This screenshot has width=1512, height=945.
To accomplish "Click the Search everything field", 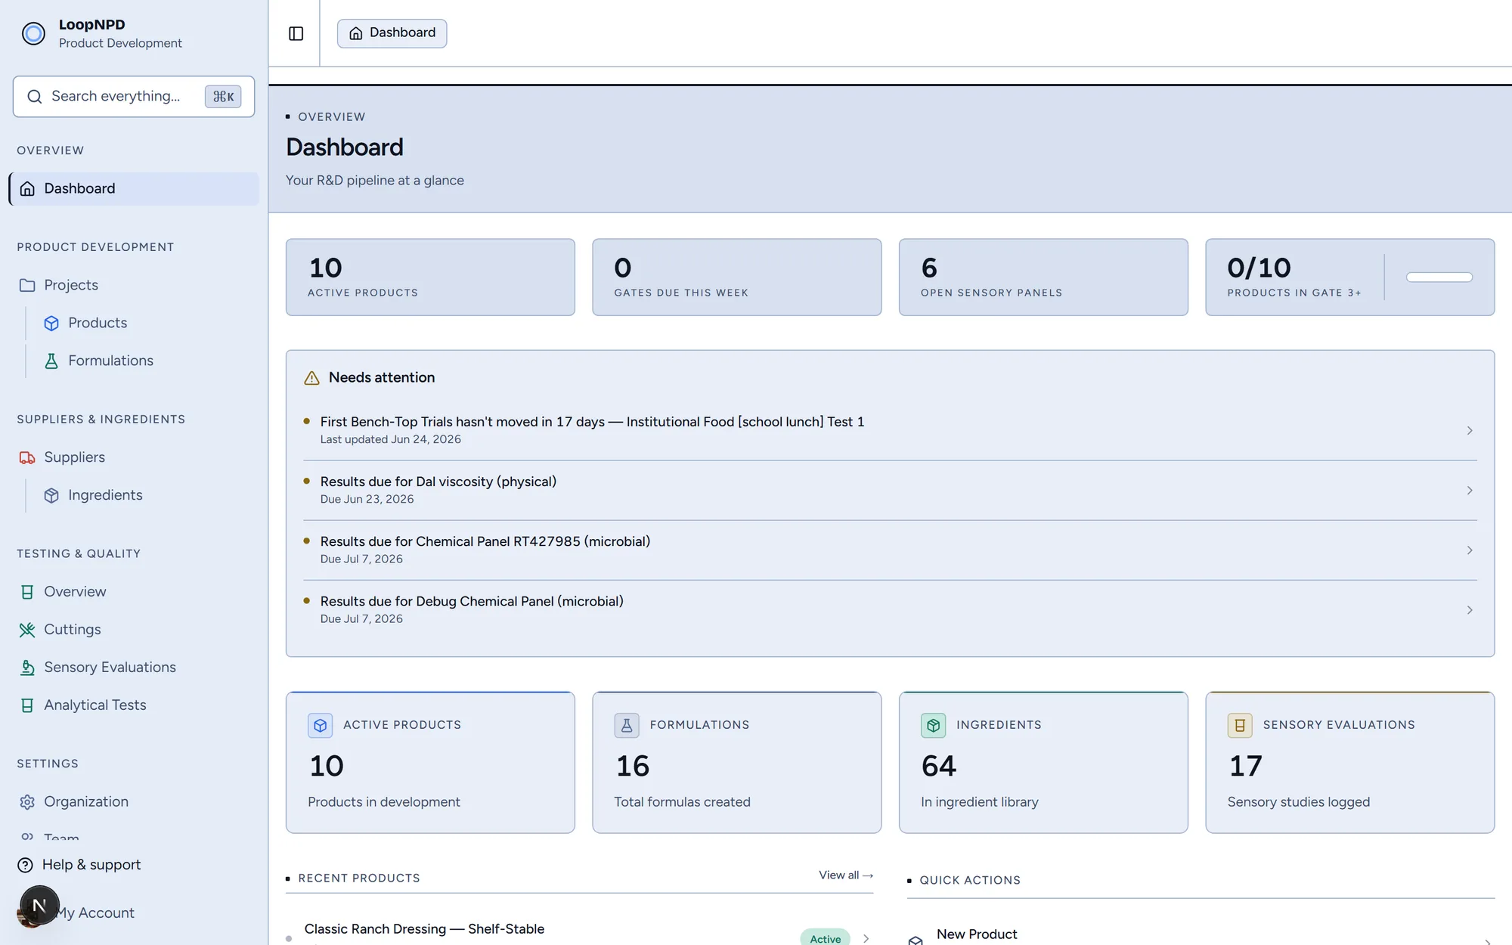I will pyautogui.click(x=134, y=97).
